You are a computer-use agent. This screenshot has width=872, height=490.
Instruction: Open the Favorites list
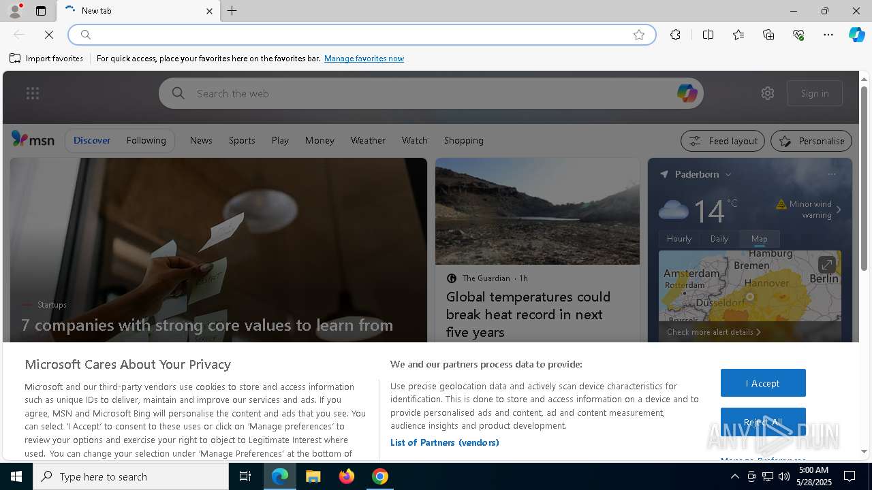click(x=738, y=35)
